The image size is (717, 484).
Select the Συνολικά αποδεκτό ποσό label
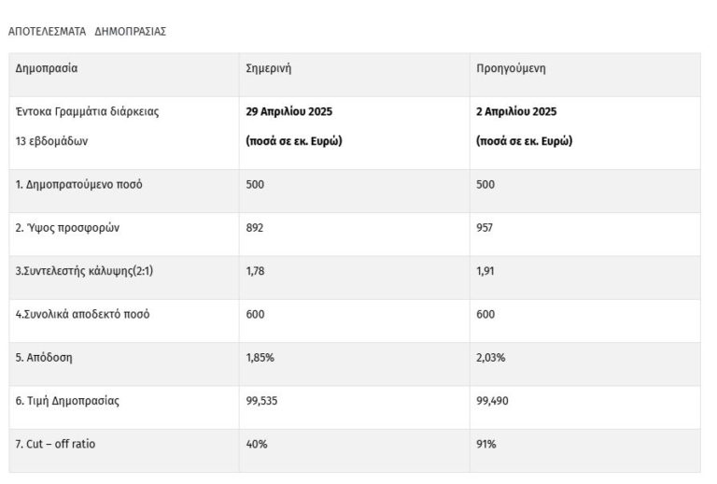pyautogui.click(x=82, y=314)
